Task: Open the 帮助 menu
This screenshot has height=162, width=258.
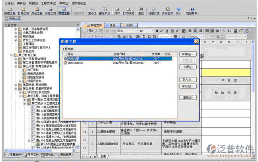Action: click(x=63, y=3)
